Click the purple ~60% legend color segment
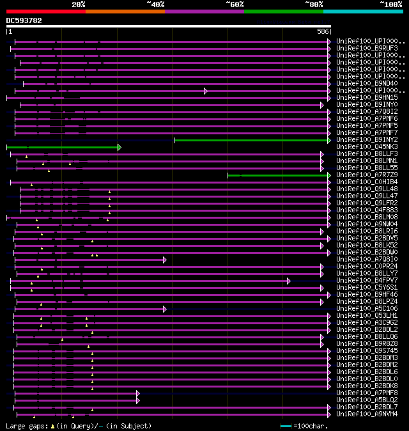The image size is (409, 431). [204, 12]
